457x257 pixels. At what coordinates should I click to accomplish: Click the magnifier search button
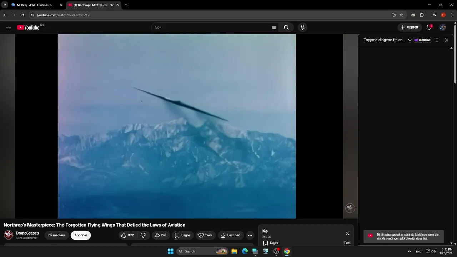(x=286, y=27)
